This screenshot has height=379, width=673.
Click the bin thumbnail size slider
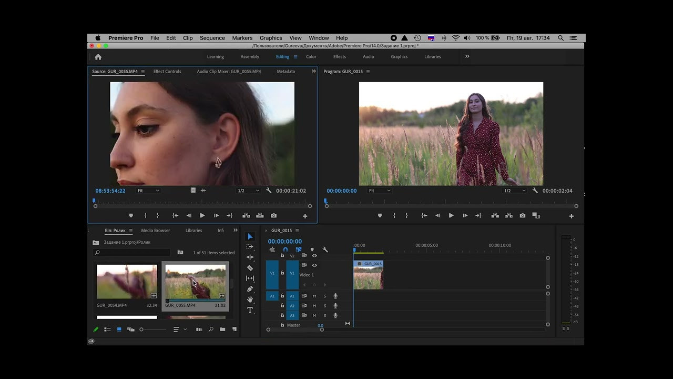point(141,330)
